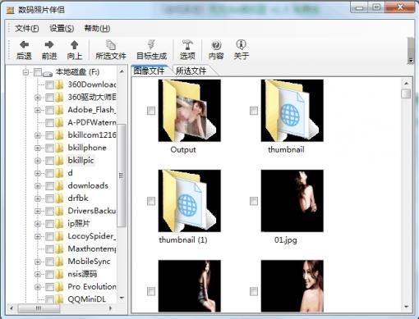Click the tree scroll right arrow
The width and height of the screenshot is (419, 319).
tap(110, 308)
